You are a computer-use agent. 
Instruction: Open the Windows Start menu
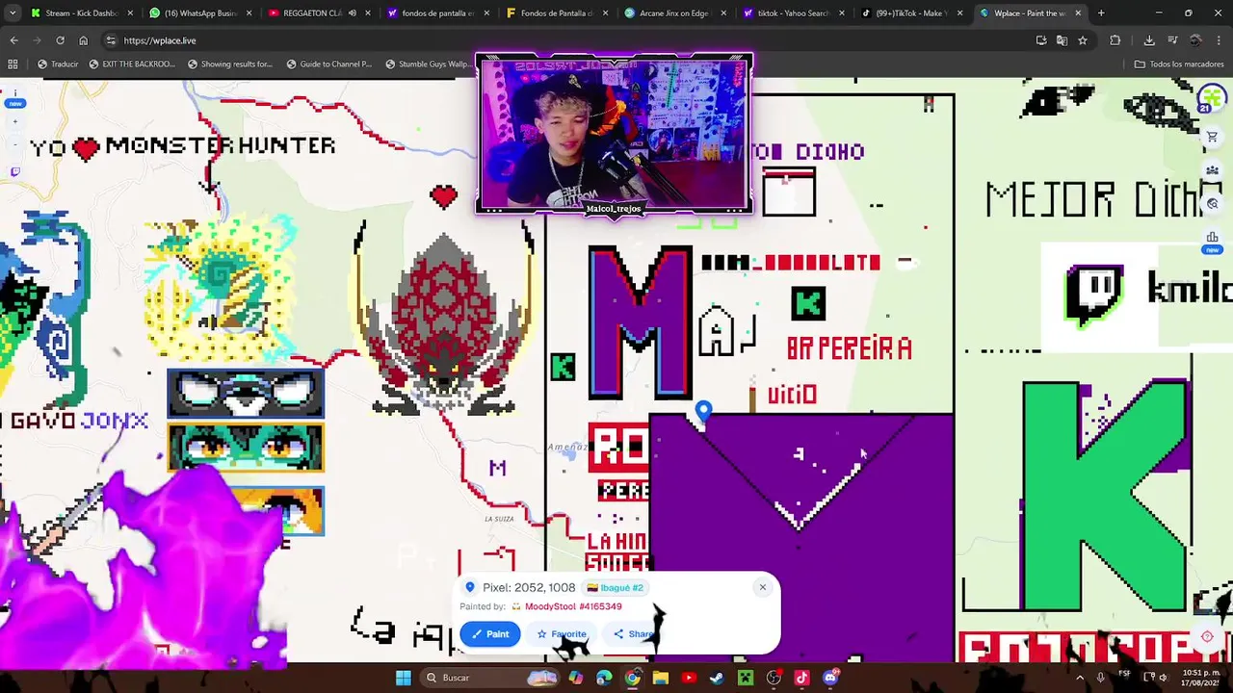point(404,678)
